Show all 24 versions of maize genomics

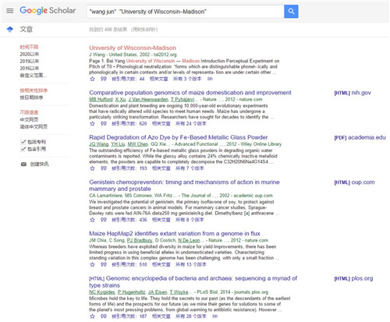point(191,123)
